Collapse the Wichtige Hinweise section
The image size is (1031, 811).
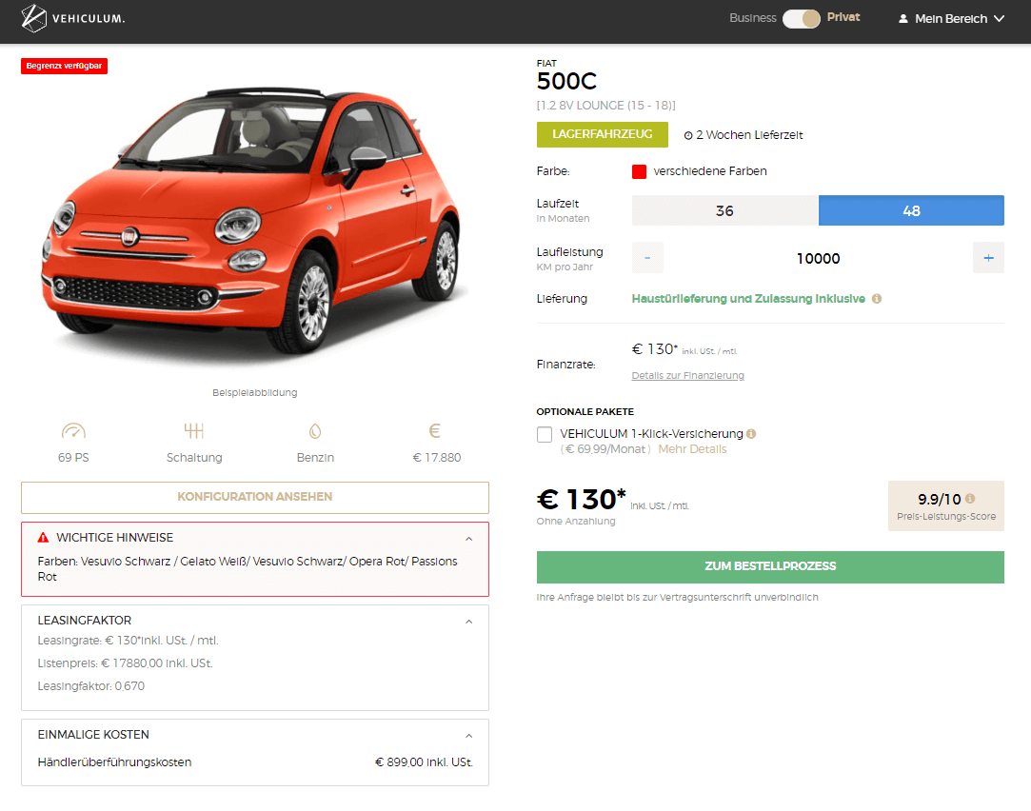click(468, 539)
